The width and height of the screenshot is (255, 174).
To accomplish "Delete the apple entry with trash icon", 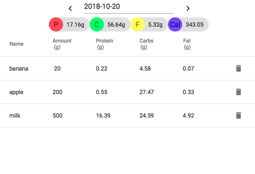I will [239, 92].
